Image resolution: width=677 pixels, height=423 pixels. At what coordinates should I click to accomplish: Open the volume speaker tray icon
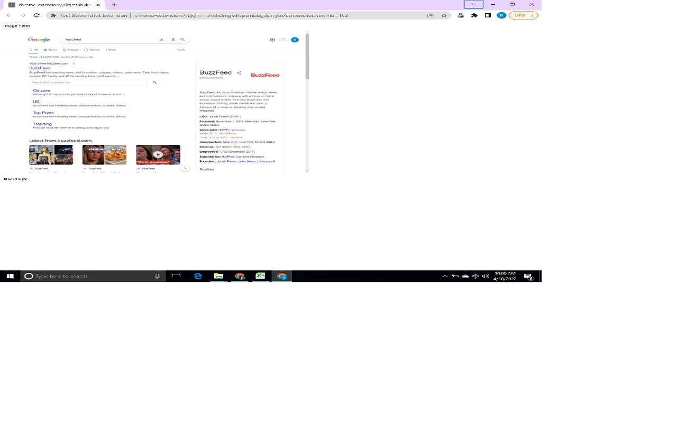[x=486, y=276]
